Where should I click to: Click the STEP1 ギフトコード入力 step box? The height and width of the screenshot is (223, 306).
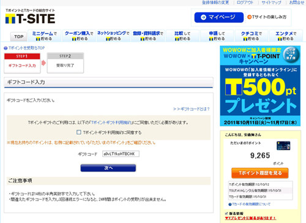pyautogui.click(x=22, y=63)
